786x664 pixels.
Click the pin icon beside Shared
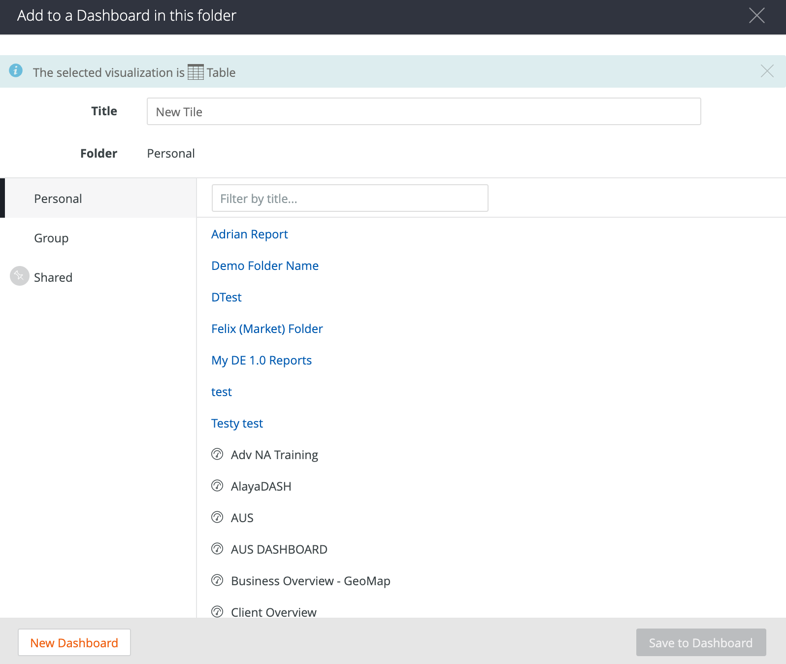tap(20, 276)
